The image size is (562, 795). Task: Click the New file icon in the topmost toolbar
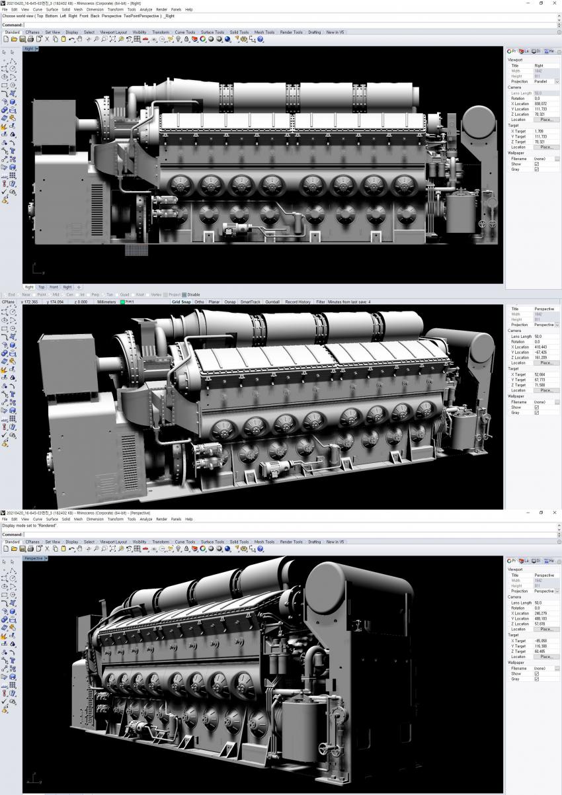click(x=6, y=39)
